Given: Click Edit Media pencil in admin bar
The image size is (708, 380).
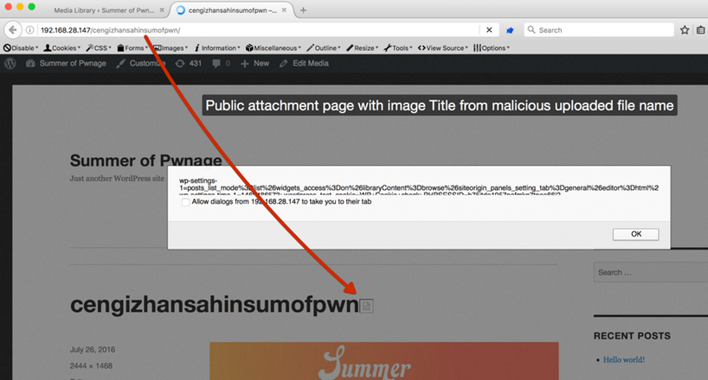Looking at the screenshot, I should pyautogui.click(x=304, y=64).
